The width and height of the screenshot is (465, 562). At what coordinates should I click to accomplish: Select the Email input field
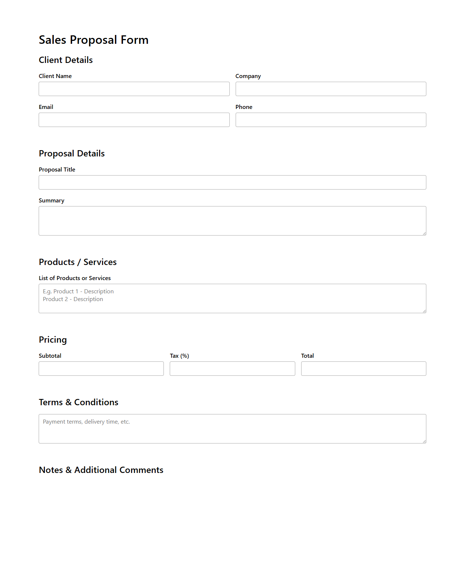[134, 120]
